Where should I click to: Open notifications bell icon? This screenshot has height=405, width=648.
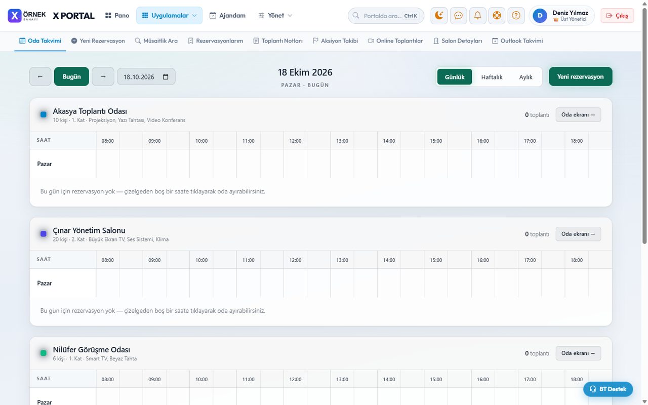pos(477,16)
